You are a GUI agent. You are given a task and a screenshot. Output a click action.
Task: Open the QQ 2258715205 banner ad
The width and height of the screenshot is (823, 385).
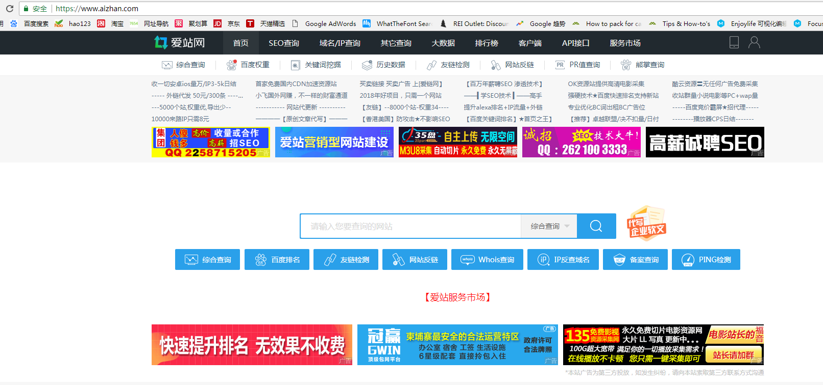211,142
